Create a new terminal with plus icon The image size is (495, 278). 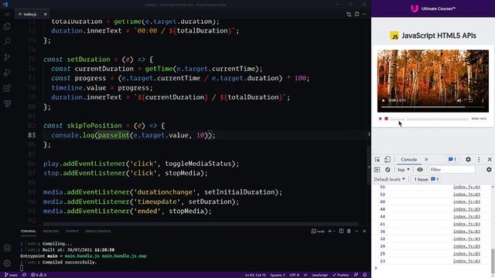329,231
